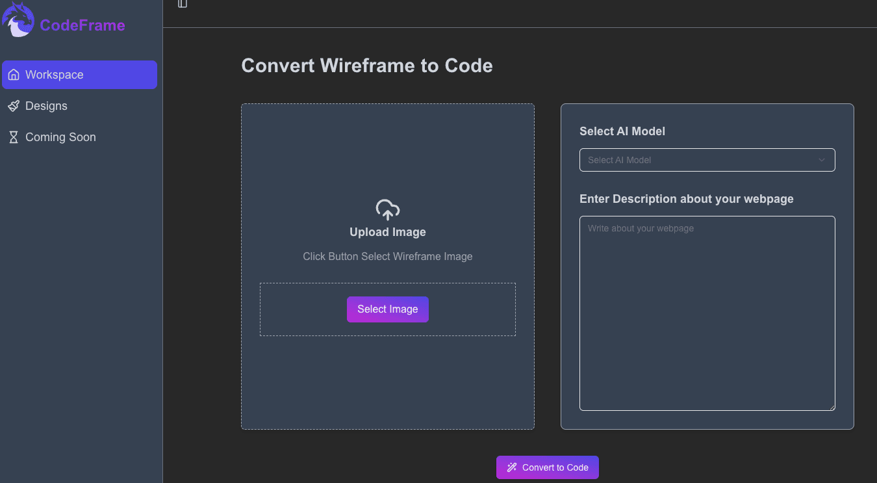Click the Enter Description field label

[686, 199]
